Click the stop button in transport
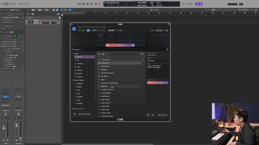 click(x=87, y=4)
